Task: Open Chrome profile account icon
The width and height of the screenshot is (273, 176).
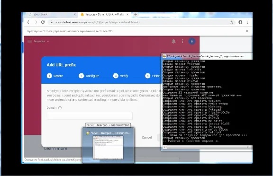Action: coord(240,22)
